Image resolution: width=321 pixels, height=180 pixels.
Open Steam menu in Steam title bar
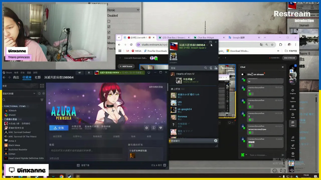7,72
